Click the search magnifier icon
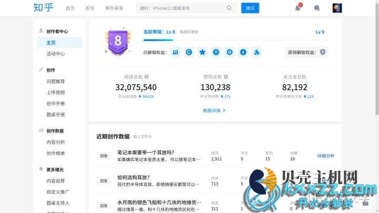379x213 pixels. click(x=229, y=8)
